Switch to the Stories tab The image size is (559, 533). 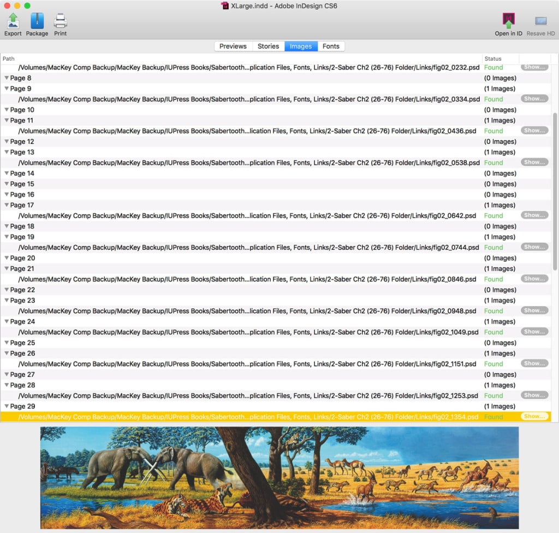pos(269,46)
